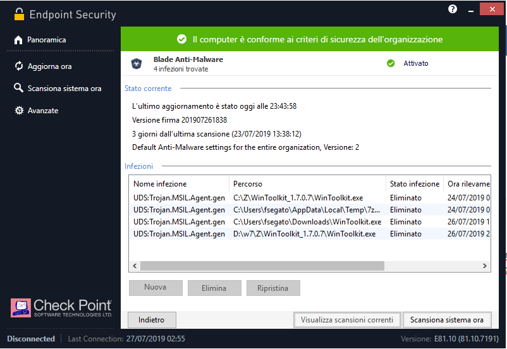Sort by the Percorso column header

[x=307, y=184]
